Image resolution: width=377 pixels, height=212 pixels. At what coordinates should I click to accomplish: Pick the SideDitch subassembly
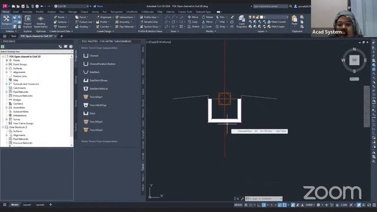(x=91, y=72)
